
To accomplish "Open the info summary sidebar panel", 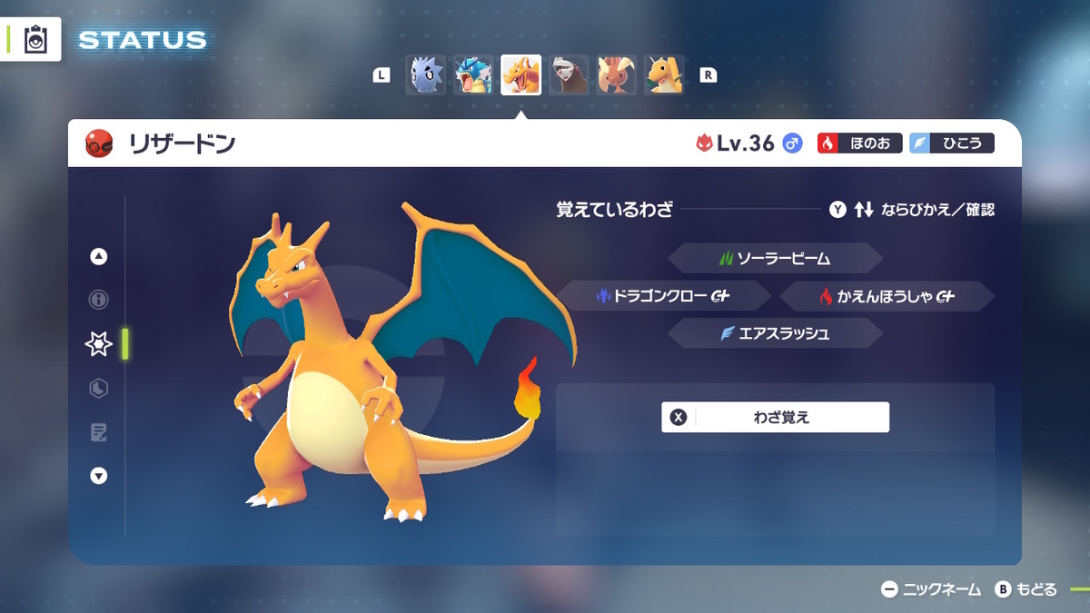I will [x=98, y=300].
